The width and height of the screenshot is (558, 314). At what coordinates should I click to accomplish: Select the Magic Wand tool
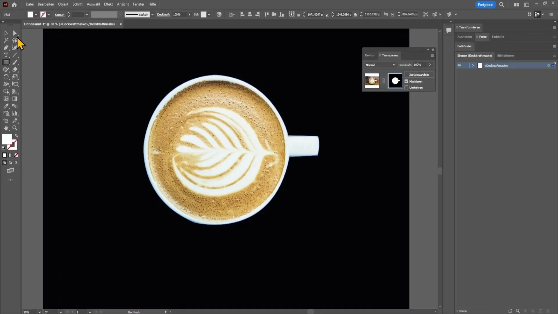click(x=6, y=40)
